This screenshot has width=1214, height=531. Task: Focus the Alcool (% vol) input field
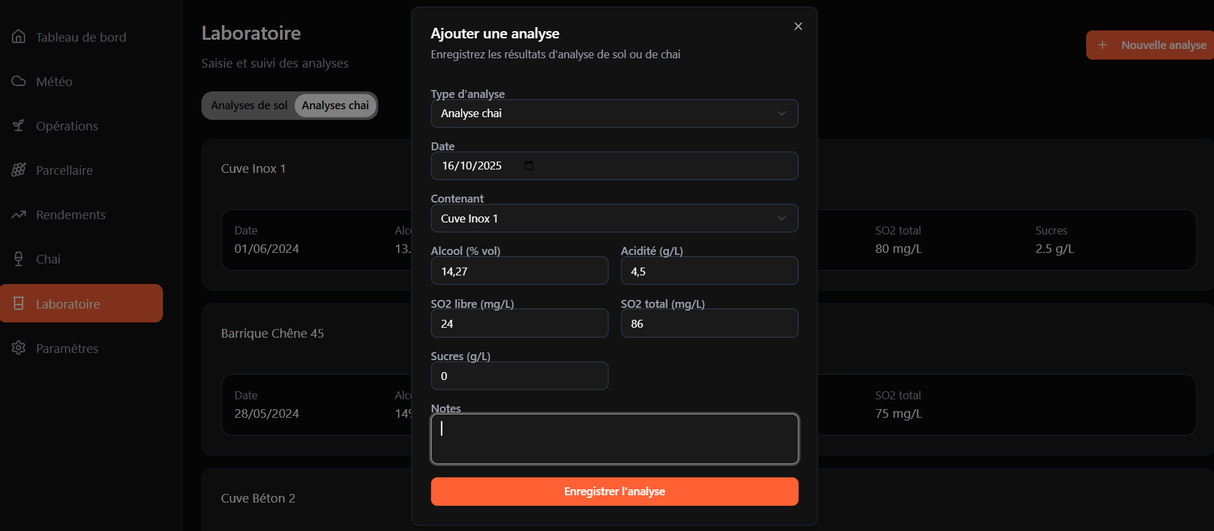[x=519, y=271]
